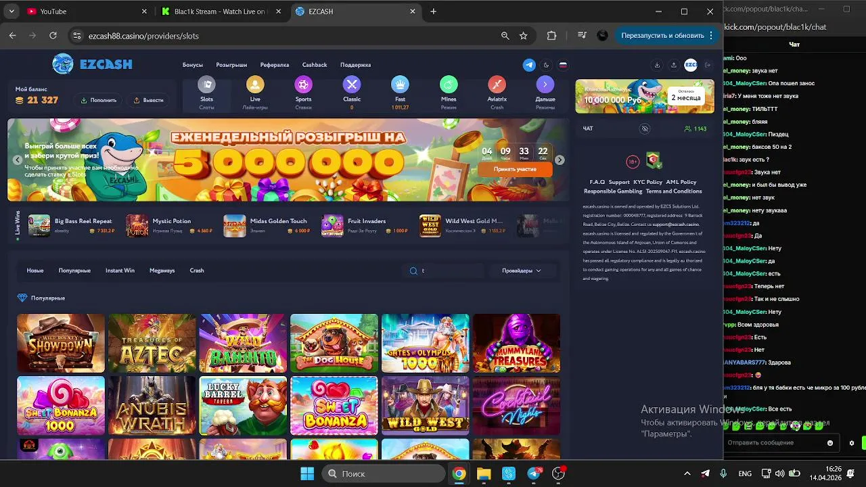Open a new browser tab
Screen dimensions: 866x487
click(x=433, y=11)
